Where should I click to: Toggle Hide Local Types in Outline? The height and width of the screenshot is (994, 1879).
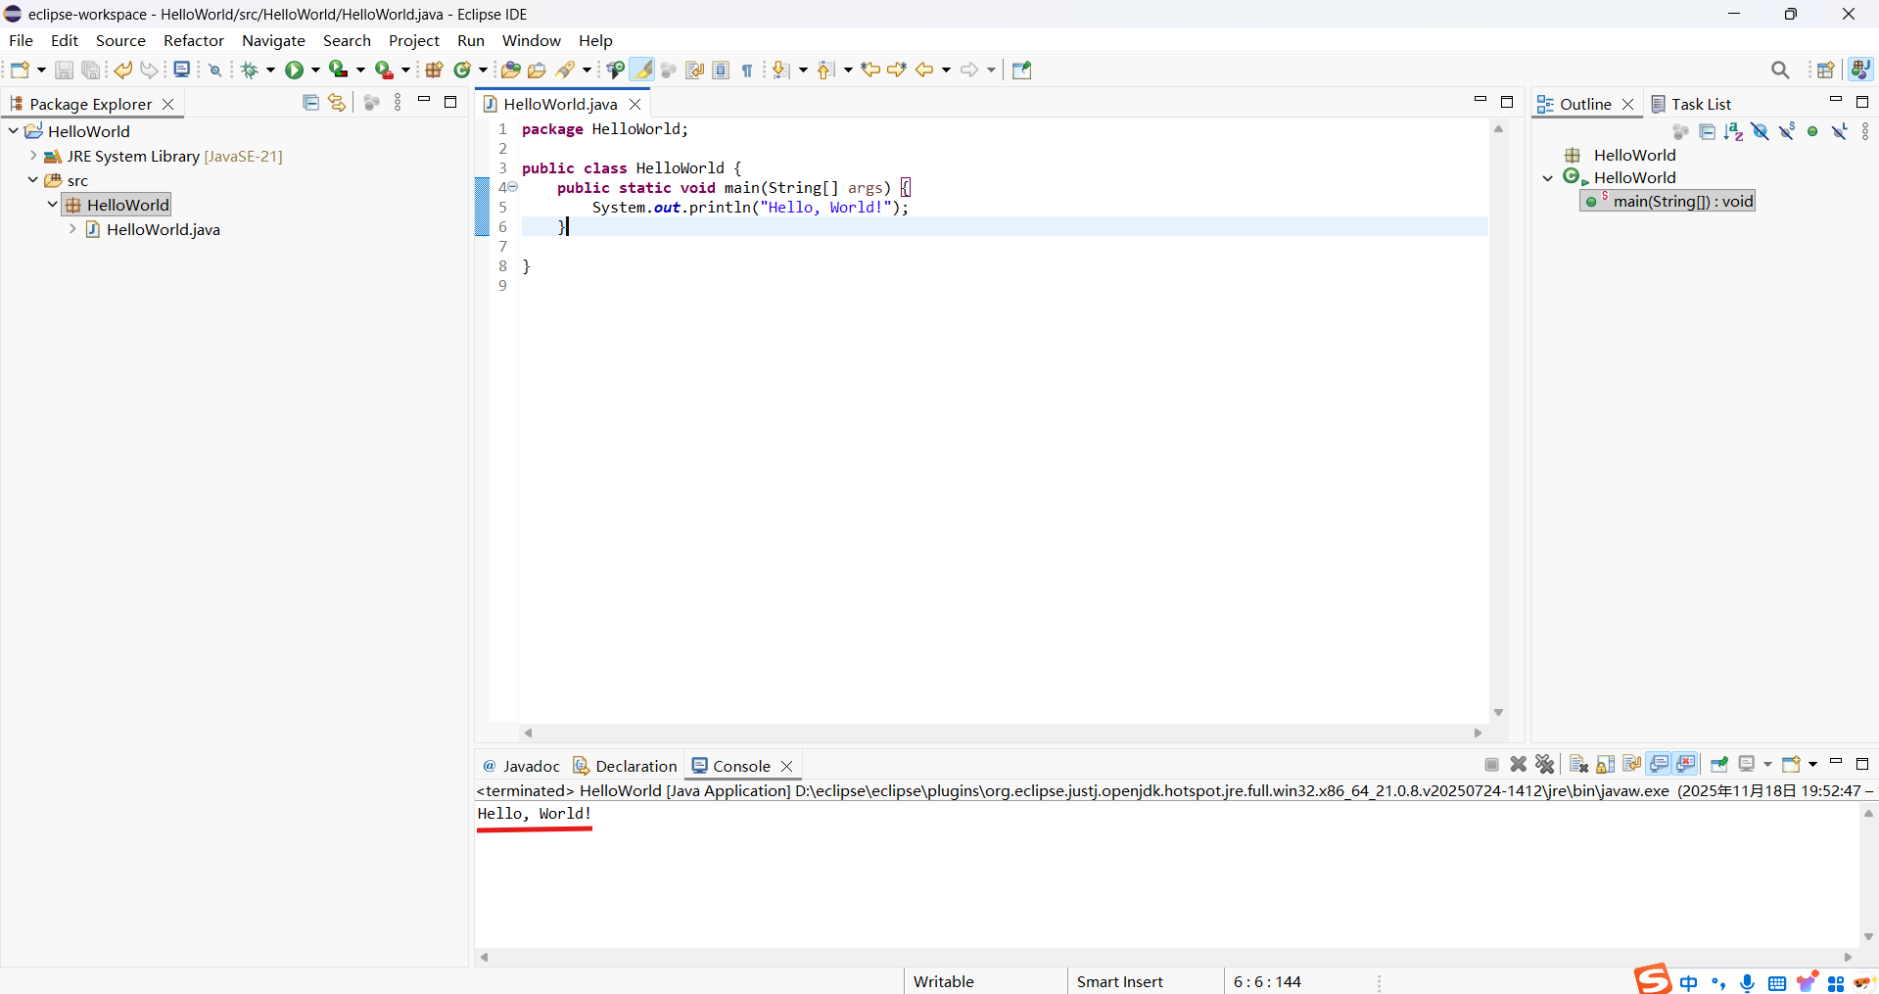click(1840, 132)
